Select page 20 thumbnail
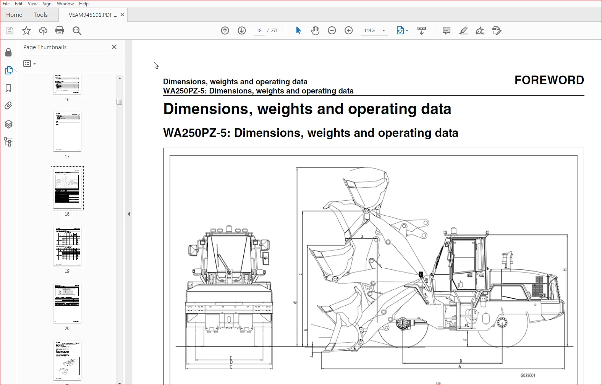602x385 pixels. 67,303
